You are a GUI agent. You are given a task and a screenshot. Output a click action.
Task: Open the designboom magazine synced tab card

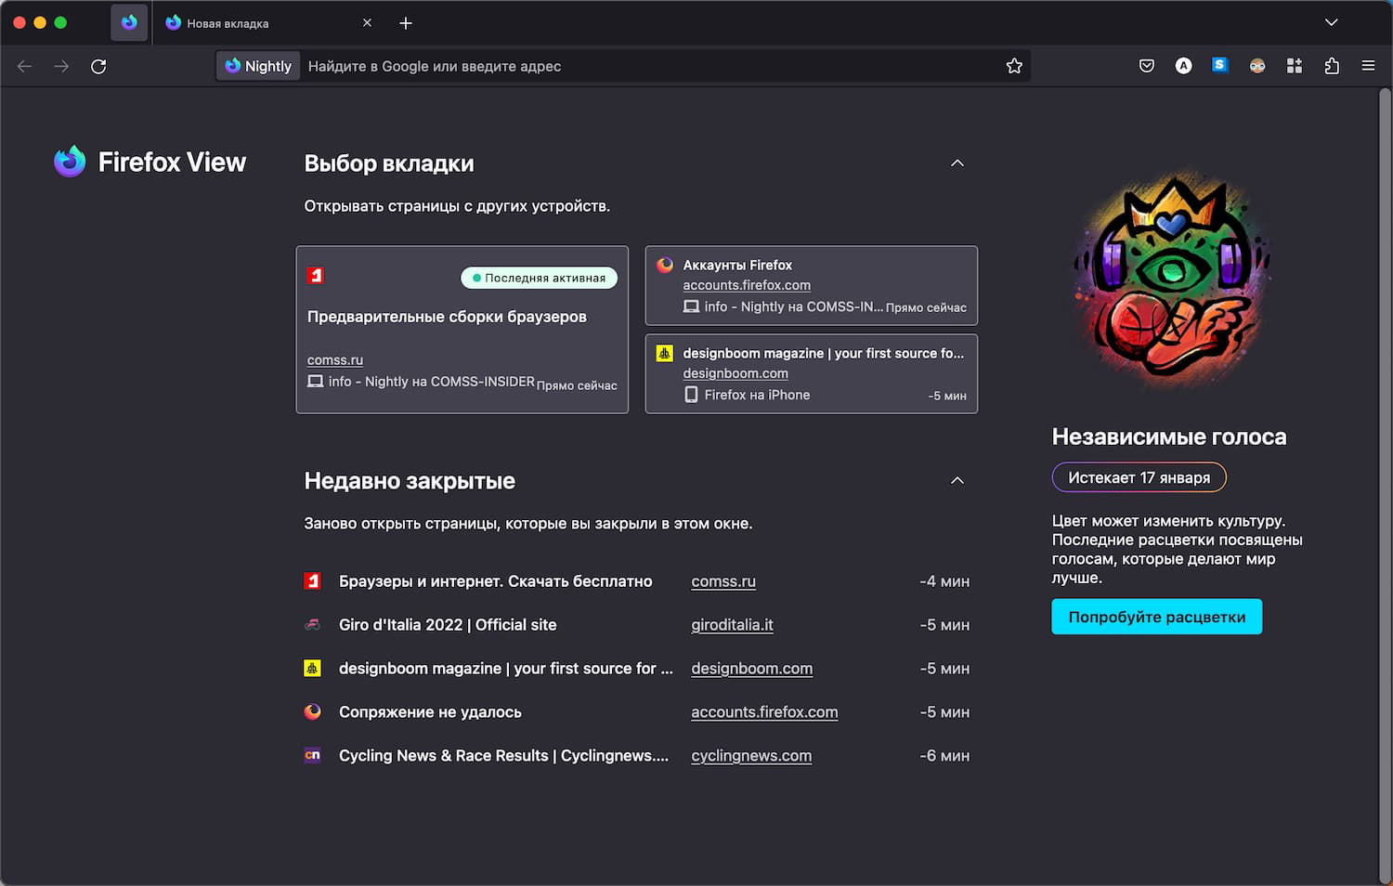coord(812,373)
